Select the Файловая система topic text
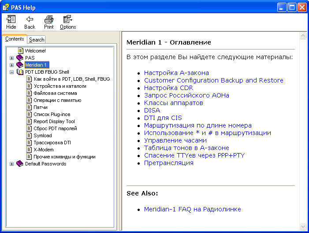This screenshot has width=309, height=233. pyautogui.click(x=55, y=93)
